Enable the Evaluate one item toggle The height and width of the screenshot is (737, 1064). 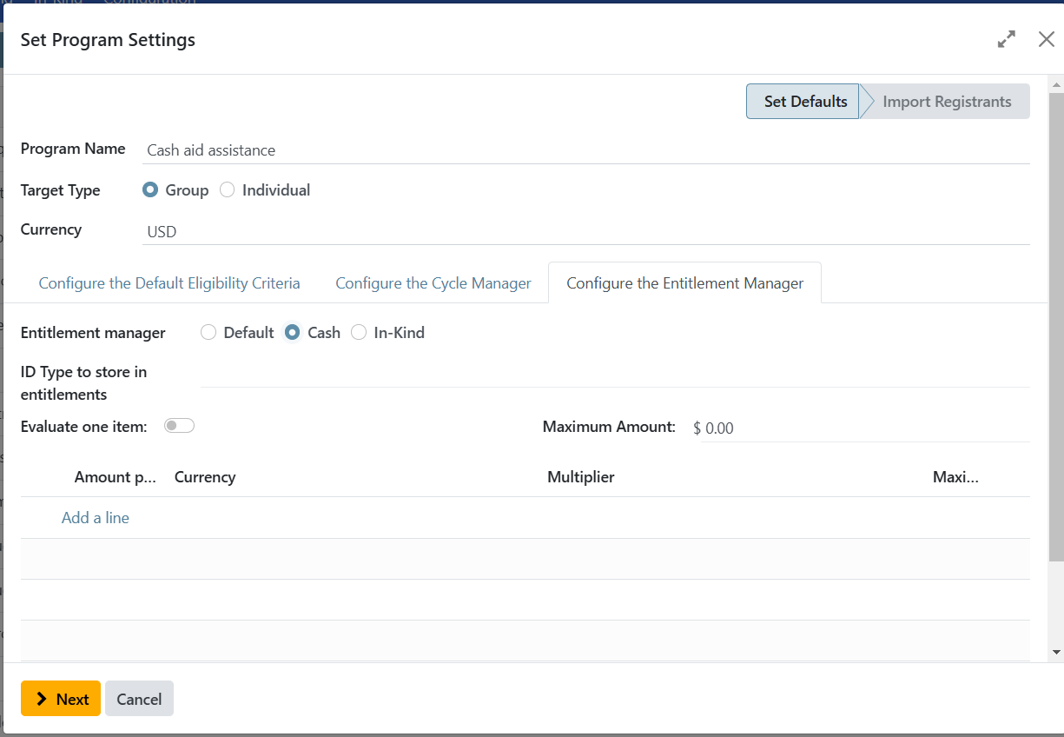179,425
